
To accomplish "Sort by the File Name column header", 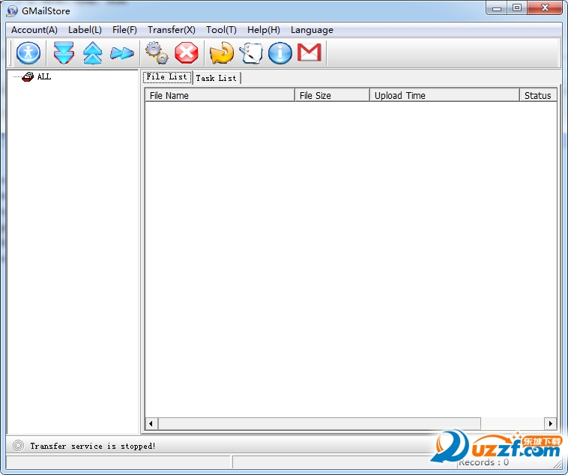I will [x=220, y=95].
